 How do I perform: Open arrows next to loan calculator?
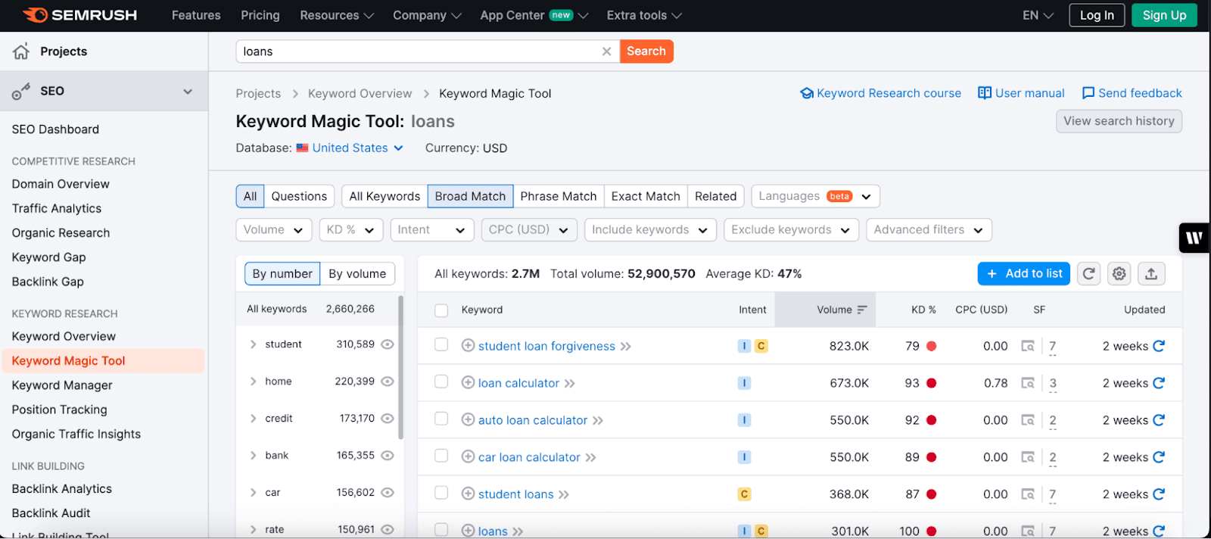pyautogui.click(x=570, y=384)
